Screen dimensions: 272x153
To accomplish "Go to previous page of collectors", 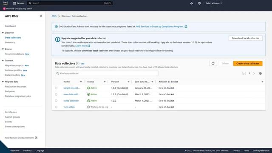I will tap(245, 74).
